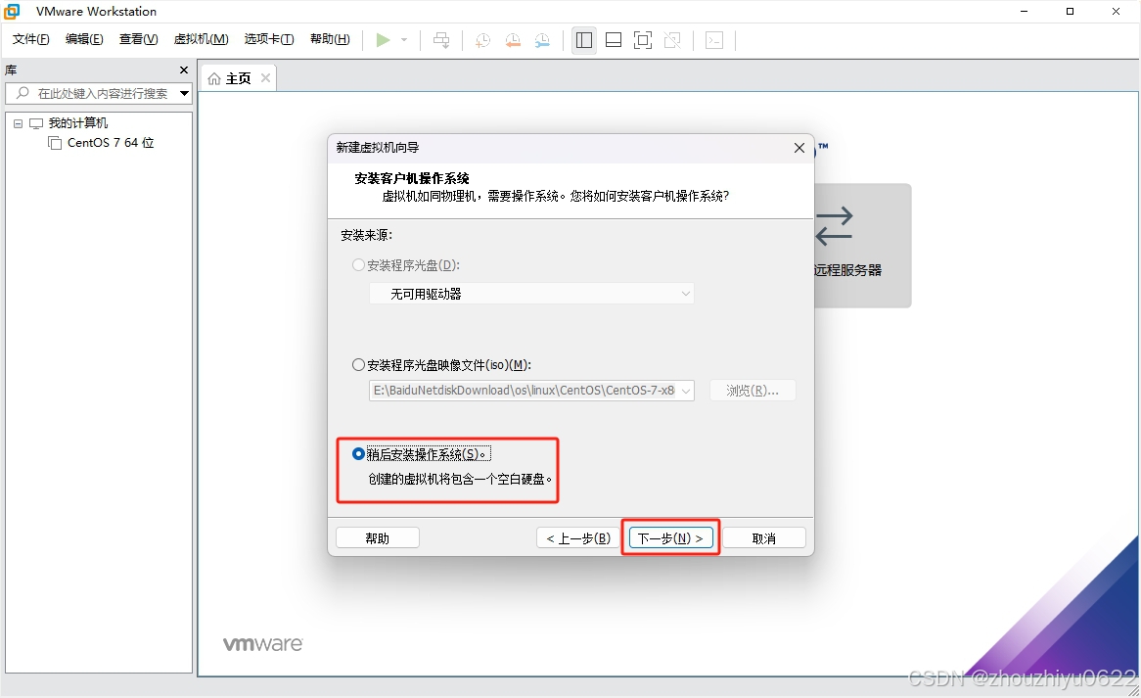The image size is (1141, 698).
Task: Click the 我的计算机 monitor icon
Action: [x=35, y=123]
